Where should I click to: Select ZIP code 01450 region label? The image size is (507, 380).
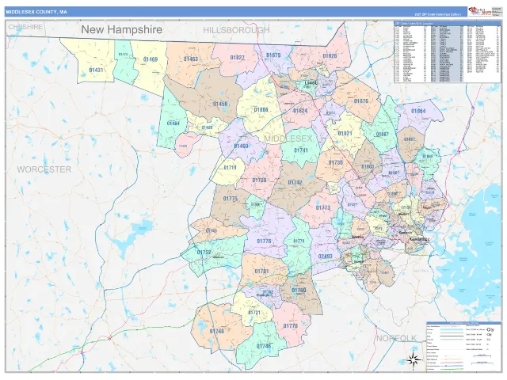coord(220,104)
